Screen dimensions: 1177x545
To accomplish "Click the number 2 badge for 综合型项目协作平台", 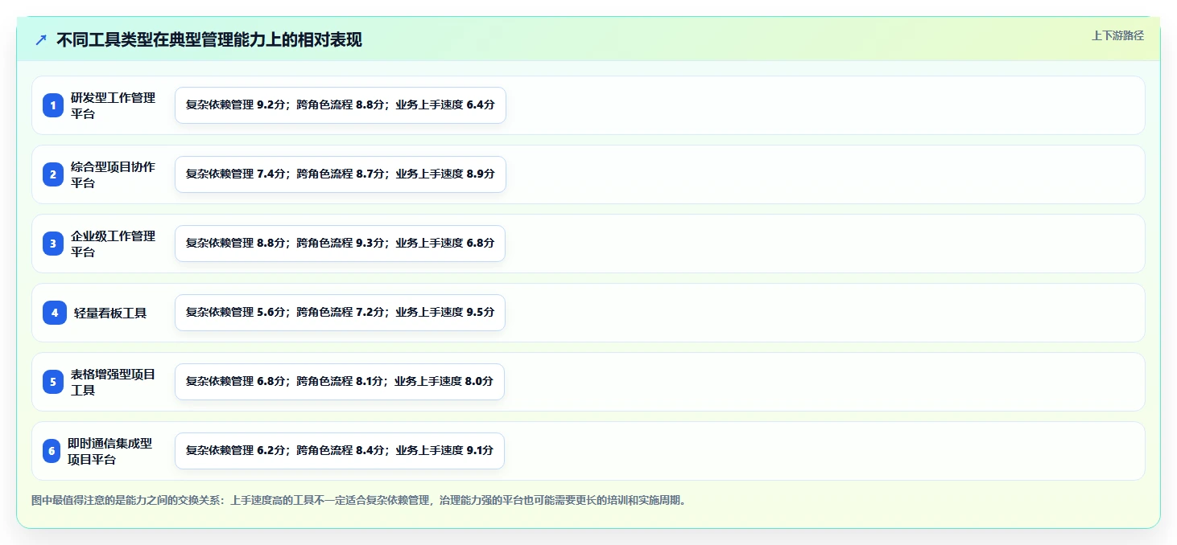I will pos(53,174).
